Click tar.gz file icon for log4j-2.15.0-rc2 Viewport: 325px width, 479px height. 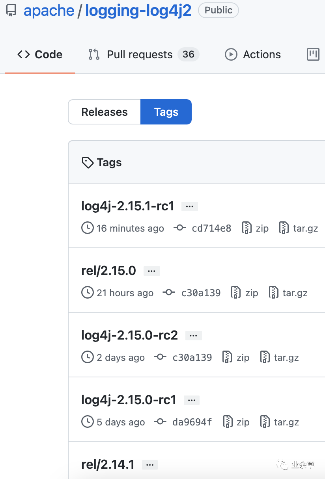pyautogui.click(x=265, y=357)
